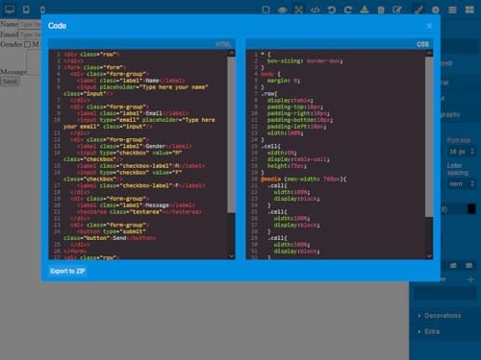Open the blocks grid panel icon

click(x=469, y=10)
